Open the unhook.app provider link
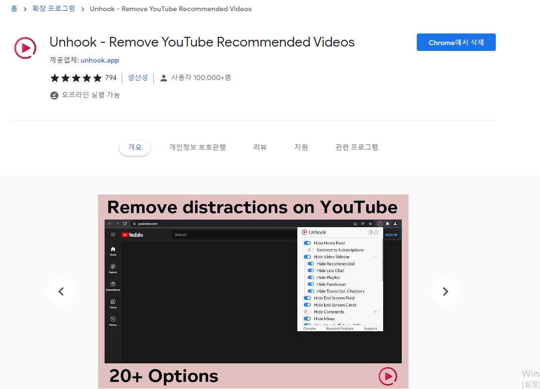The image size is (540, 389). click(100, 60)
